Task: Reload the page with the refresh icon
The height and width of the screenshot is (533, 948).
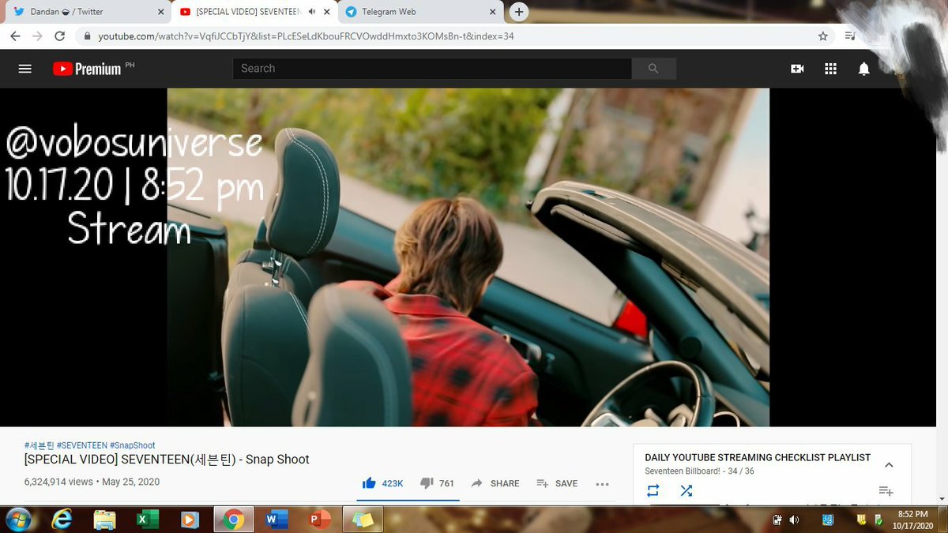Action: [x=59, y=36]
